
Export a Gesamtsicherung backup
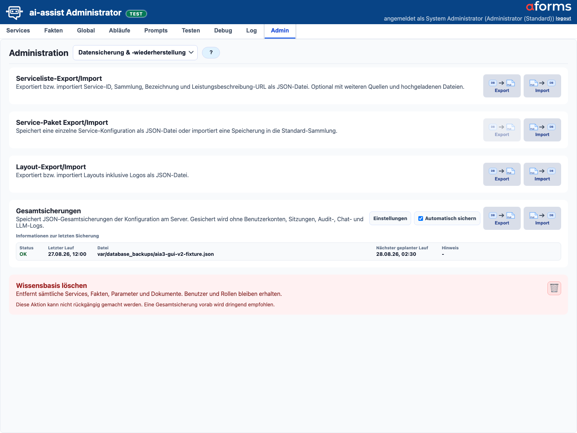[x=502, y=218]
